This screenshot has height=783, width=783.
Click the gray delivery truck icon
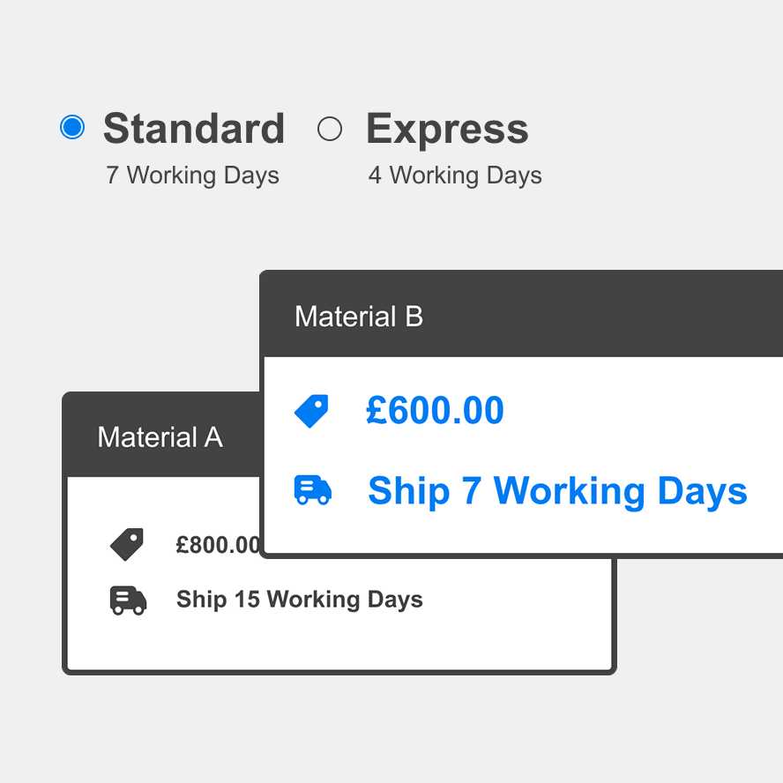pyautogui.click(x=129, y=600)
